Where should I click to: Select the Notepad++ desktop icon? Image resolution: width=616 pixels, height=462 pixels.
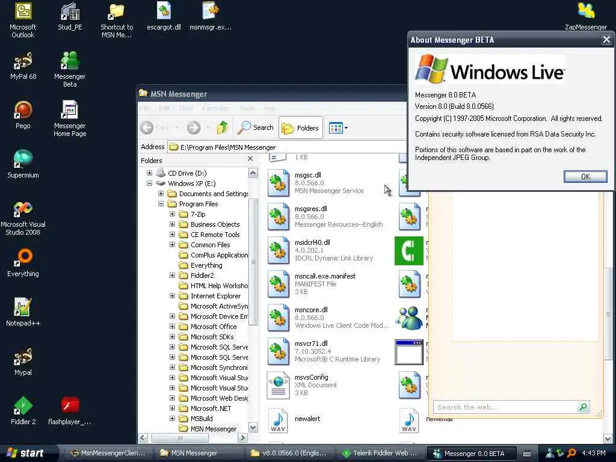[x=23, y=307]
